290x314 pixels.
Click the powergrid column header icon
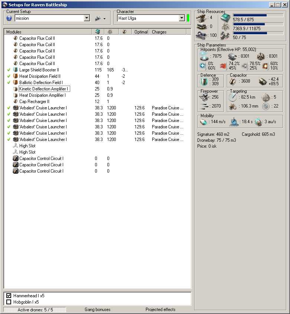pos(110,32)
